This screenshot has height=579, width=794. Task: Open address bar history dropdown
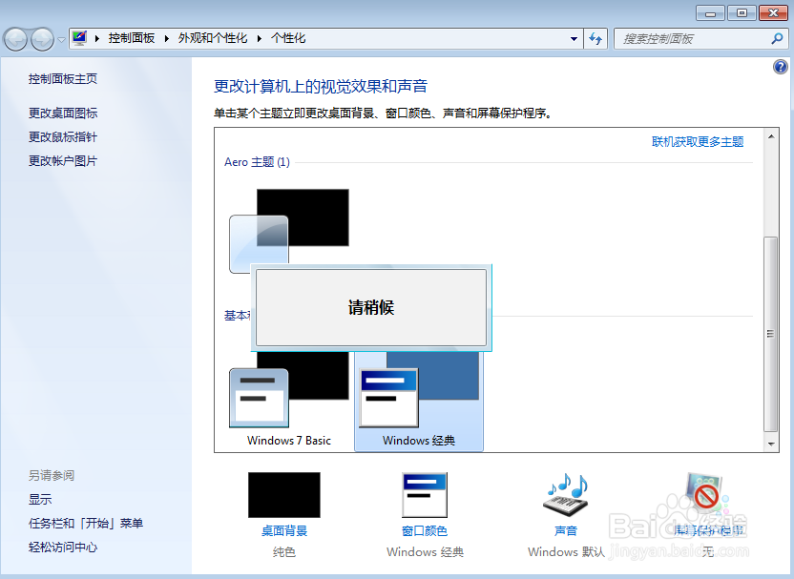pos(574,38)
